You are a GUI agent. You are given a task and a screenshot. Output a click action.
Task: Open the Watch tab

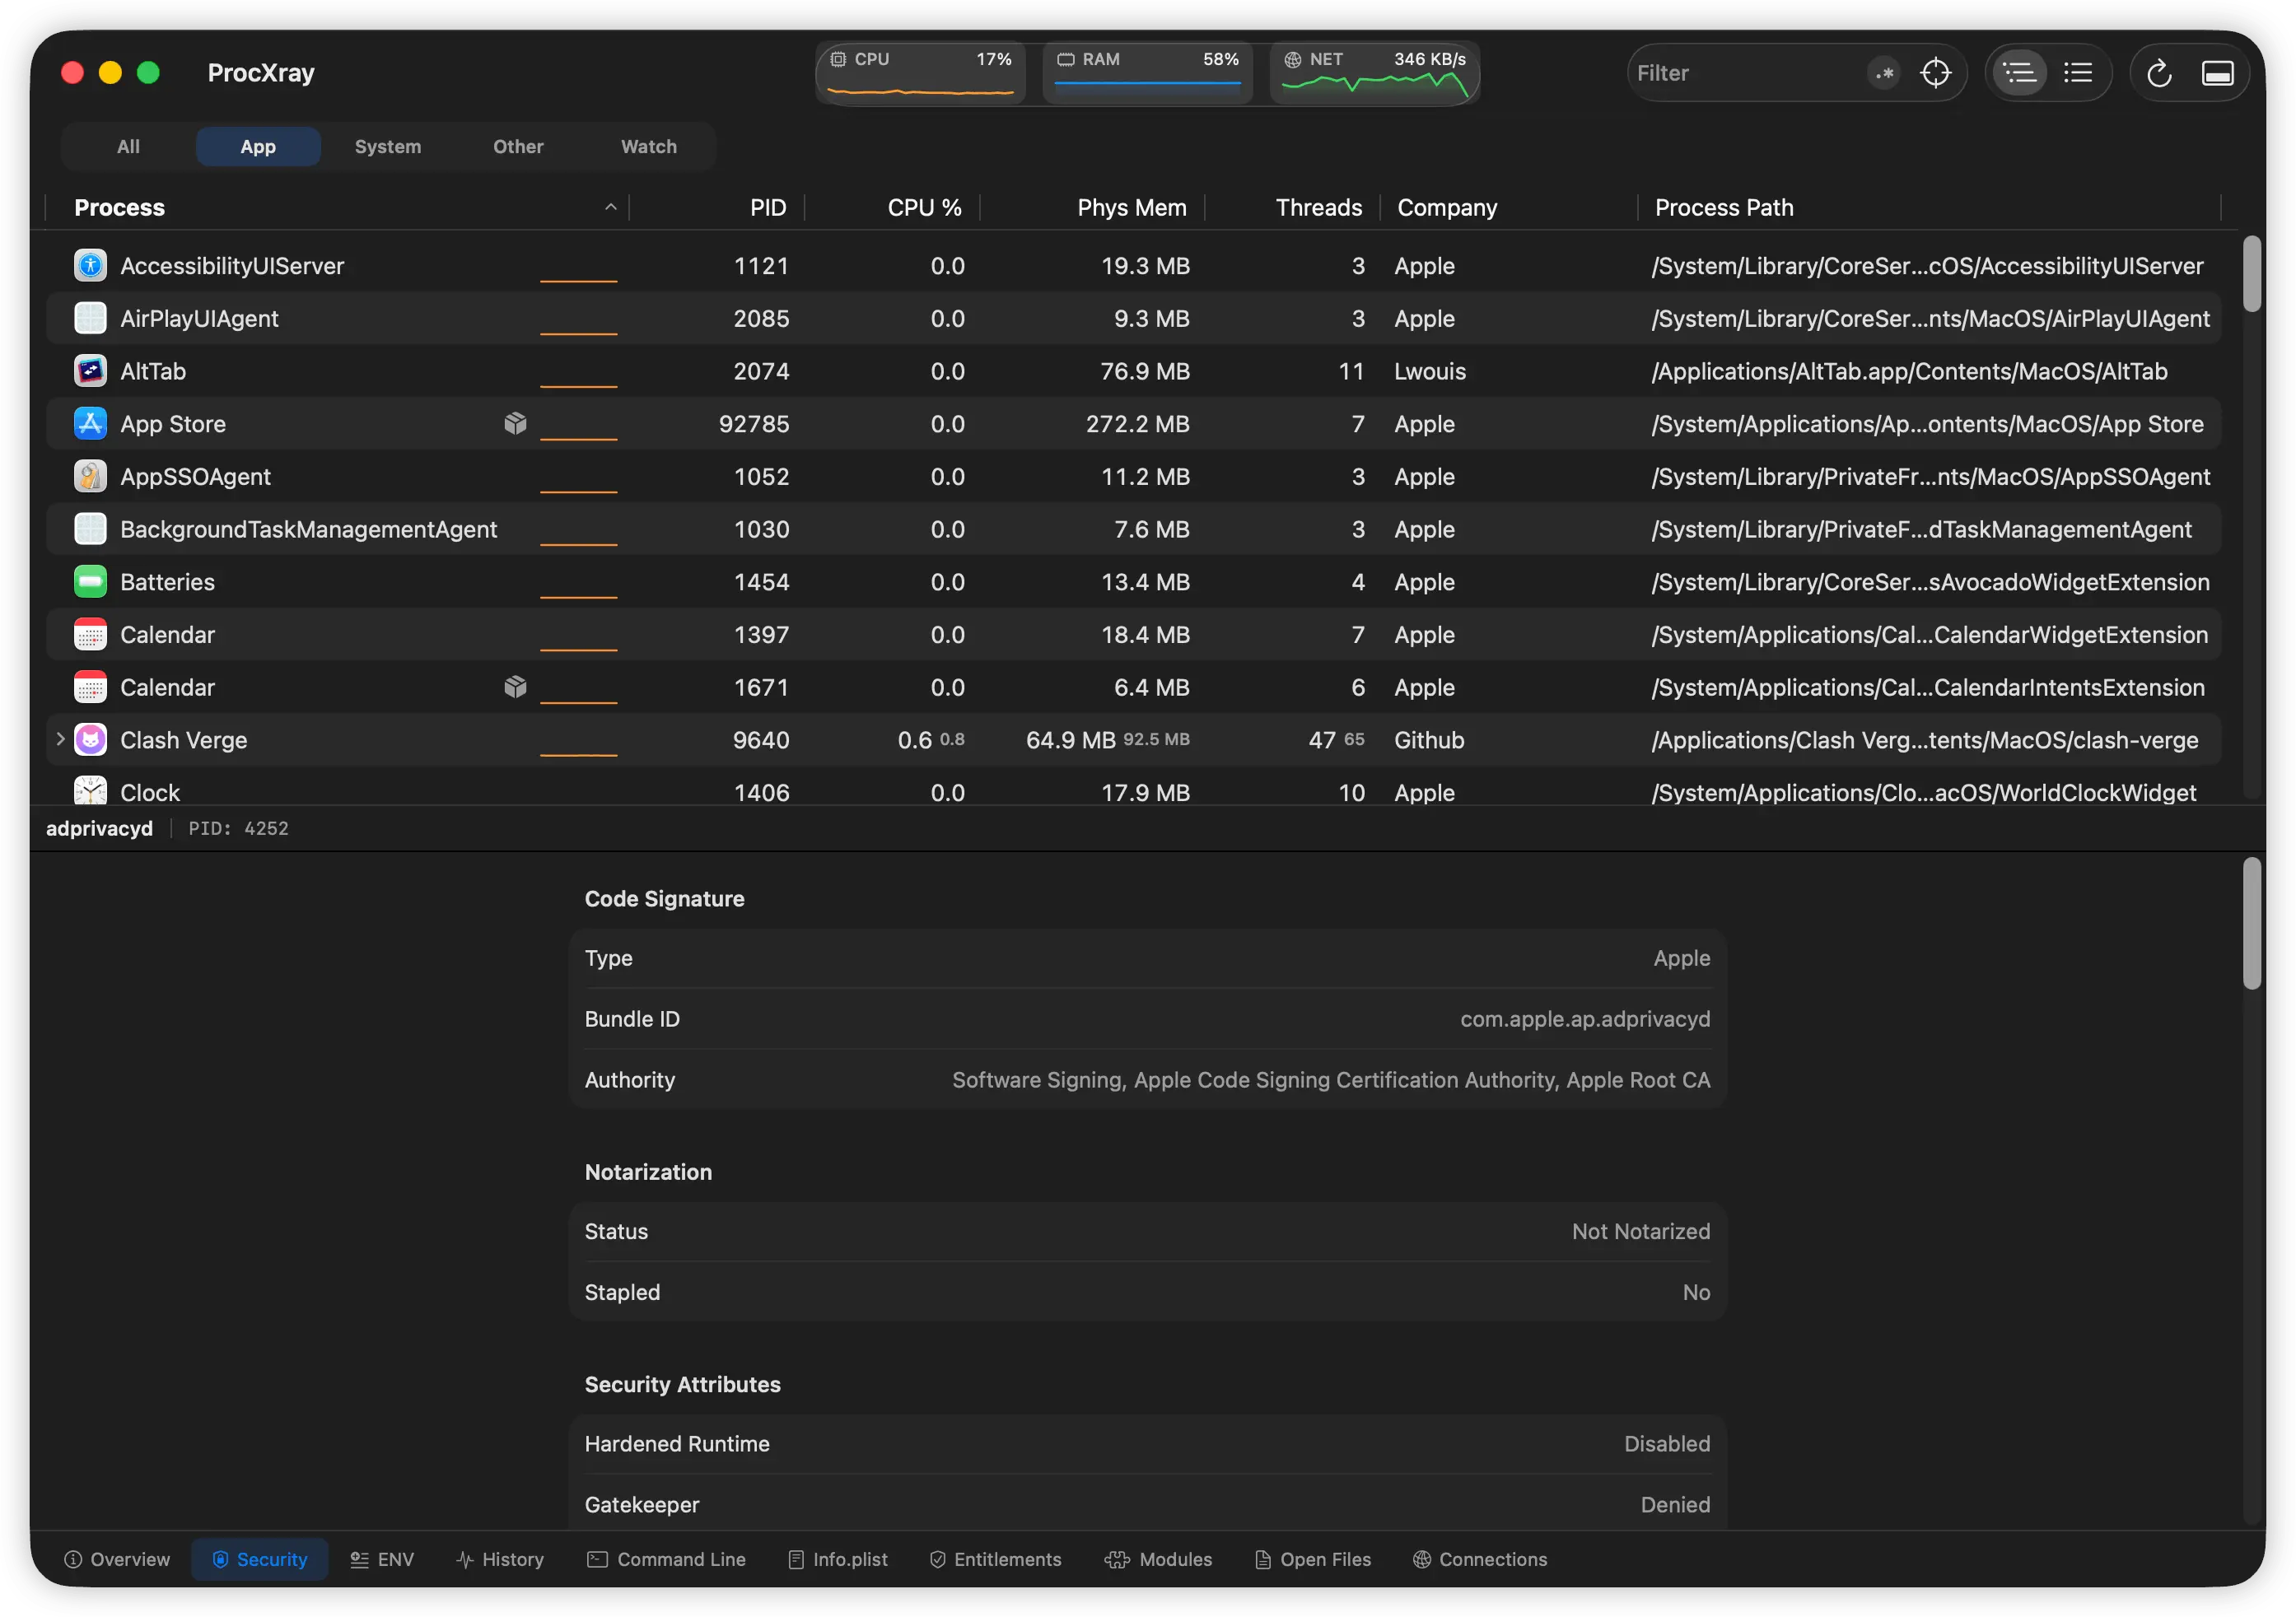[648, 146]
